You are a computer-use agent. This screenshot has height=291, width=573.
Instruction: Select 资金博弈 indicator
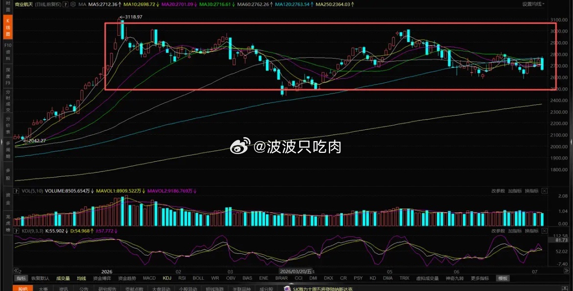[102, 278]
